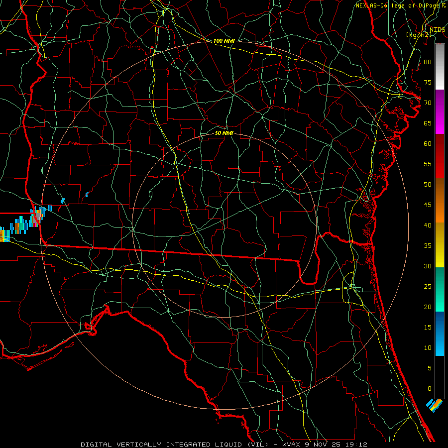This screenshot has width=448, height=448.
Task: Click the kg/m2 unit label
Action: pos(419,35)
